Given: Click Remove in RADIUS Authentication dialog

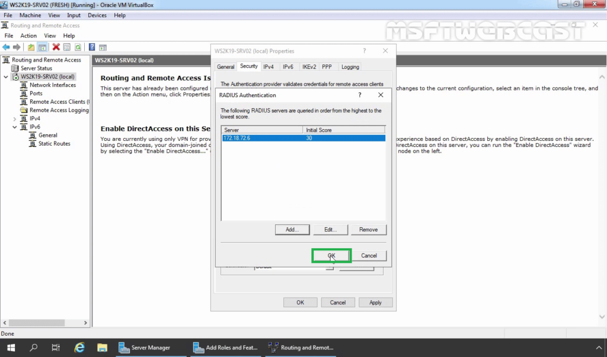Looking at the screenshot, I should pyautogui.click(x=368, y=229).
